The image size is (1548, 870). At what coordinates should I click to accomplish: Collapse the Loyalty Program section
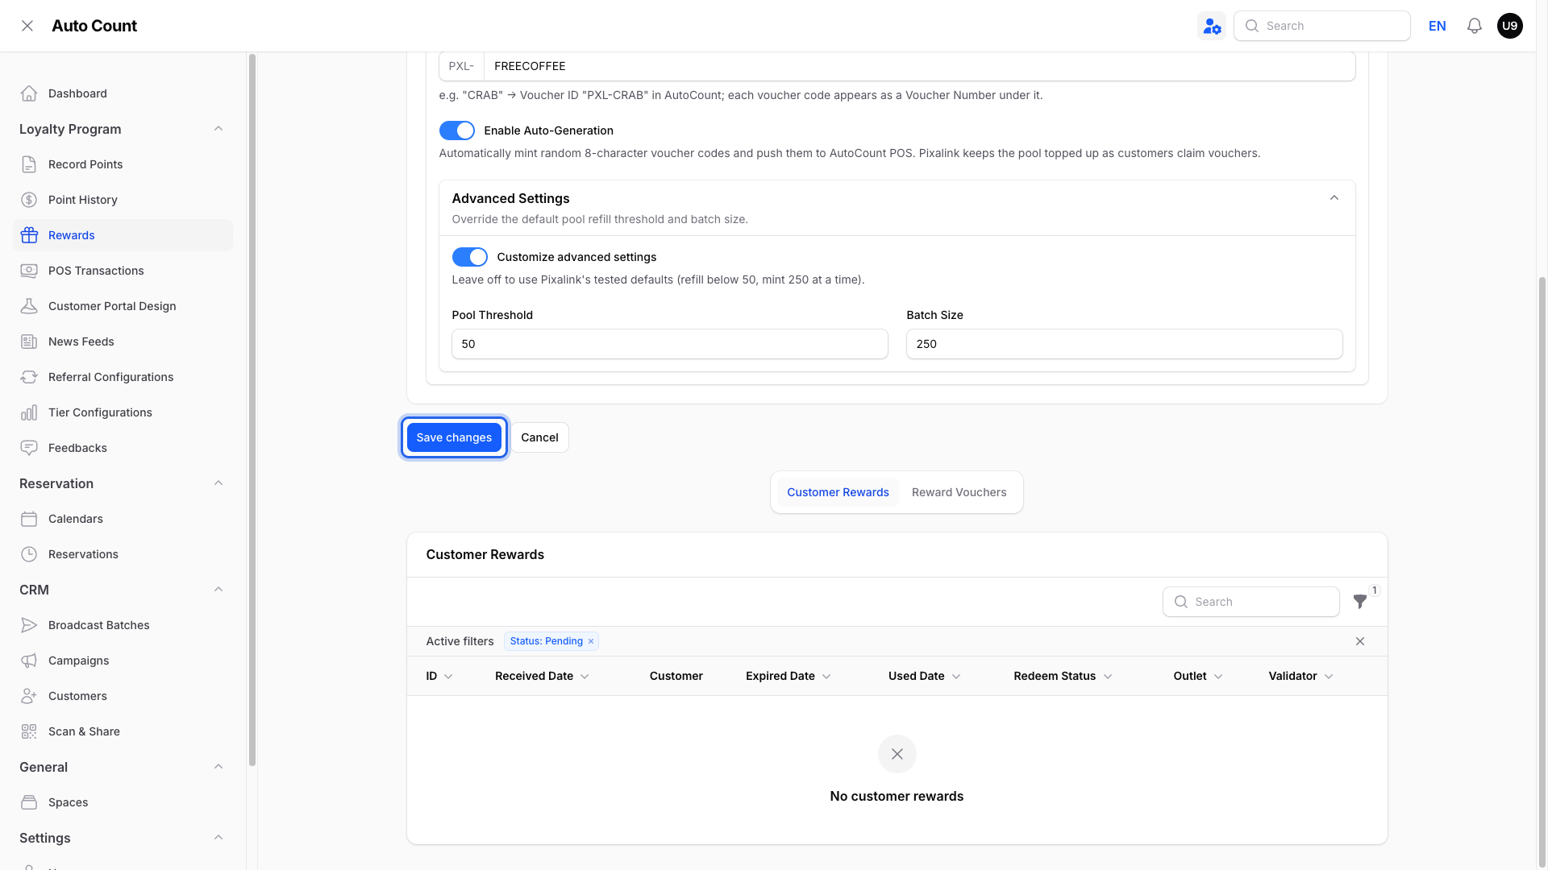(218, 129)
